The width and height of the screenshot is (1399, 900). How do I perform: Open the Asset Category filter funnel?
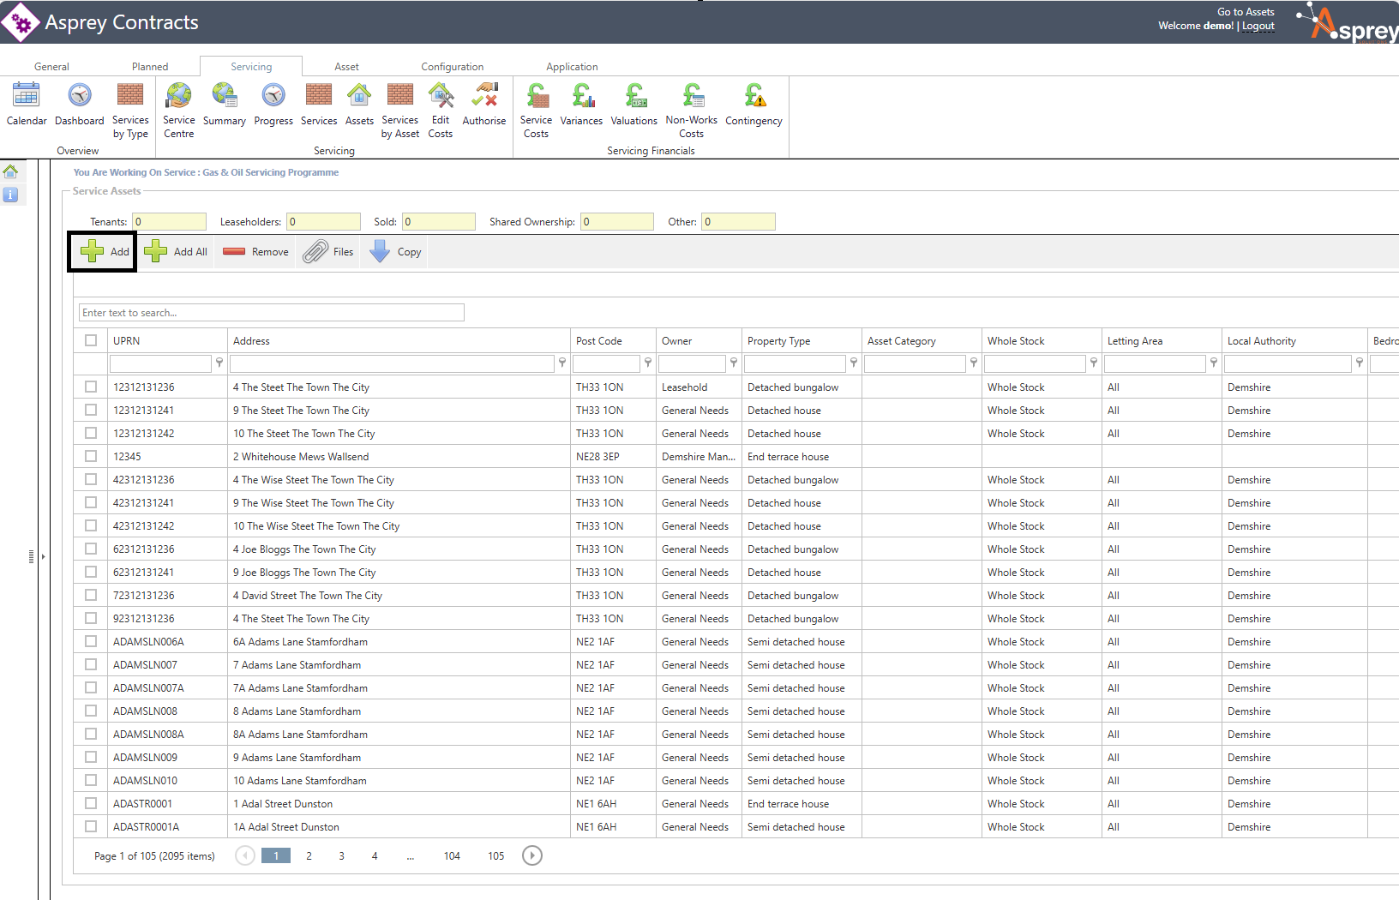pos(974,363)
